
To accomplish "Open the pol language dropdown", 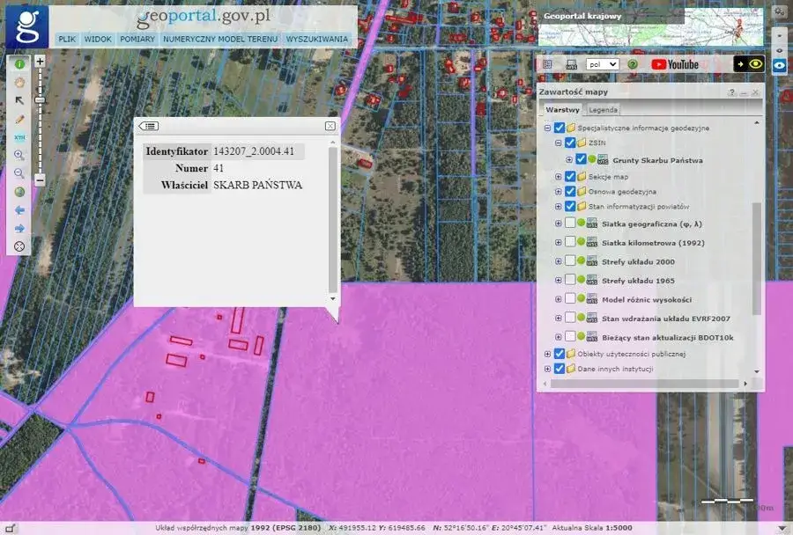I will coord(603,64).
